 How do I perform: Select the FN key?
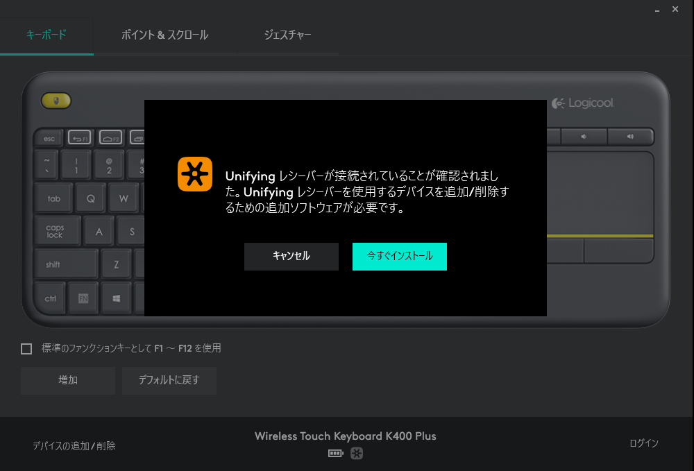pos(83,298)
